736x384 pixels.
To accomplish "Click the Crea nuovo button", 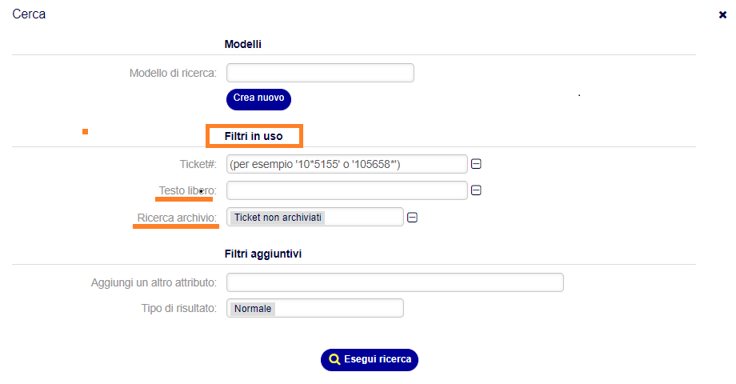I will [258, 99].
